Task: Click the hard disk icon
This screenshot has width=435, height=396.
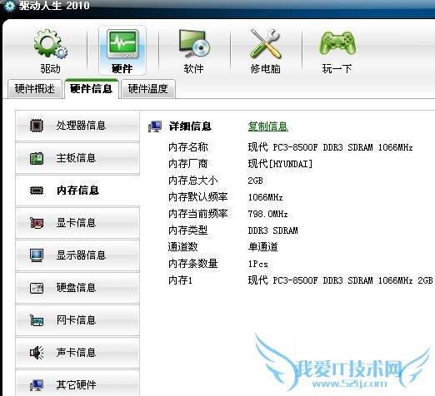Action: tap(37, 288)
